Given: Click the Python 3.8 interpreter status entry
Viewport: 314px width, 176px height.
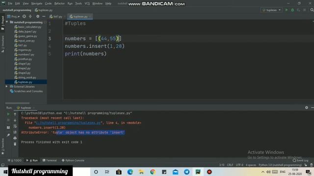Looking at the screenshot, I should [280, 165].
